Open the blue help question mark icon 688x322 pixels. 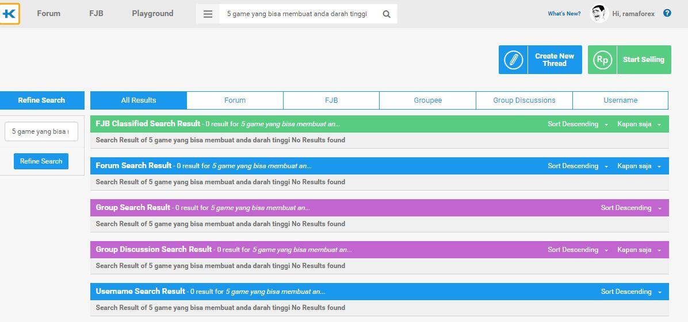pyautogui.click(x=667, y=13)
